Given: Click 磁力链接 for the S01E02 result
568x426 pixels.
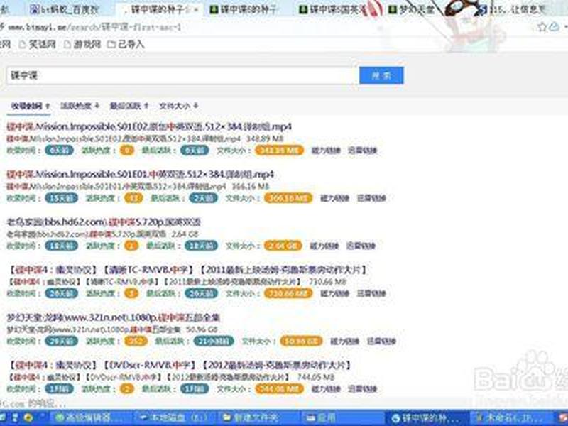Looking at the screenshot, I should [x=326, y=151].
